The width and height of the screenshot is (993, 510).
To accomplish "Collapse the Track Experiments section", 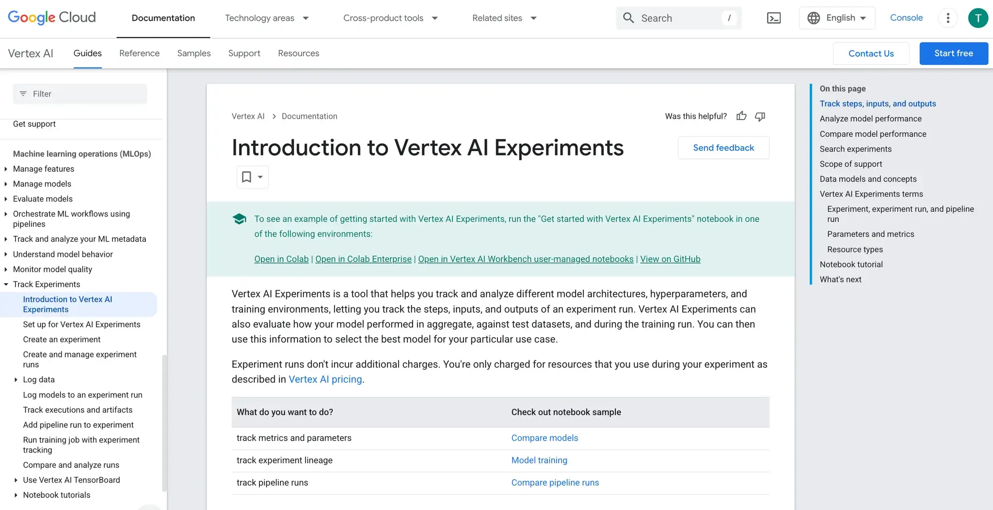I will click(x=6, y=284).
